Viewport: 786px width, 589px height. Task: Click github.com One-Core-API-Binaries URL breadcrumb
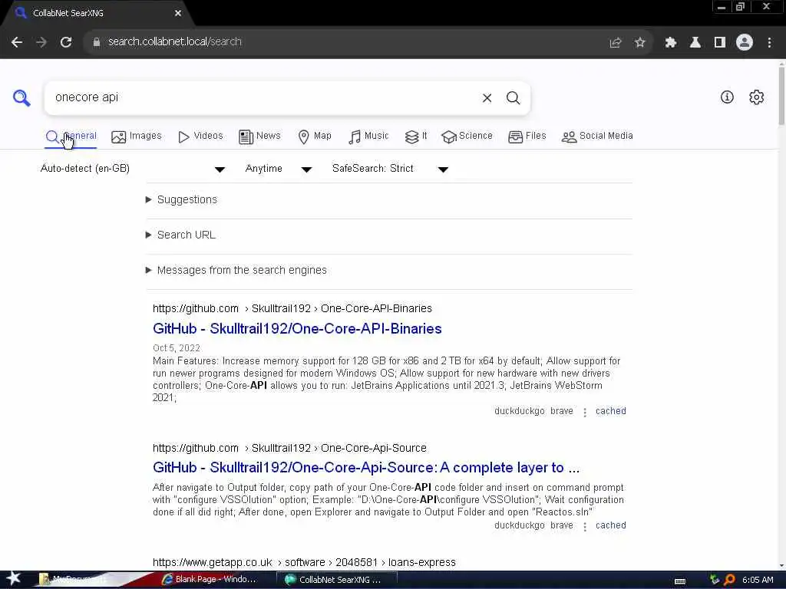click(292, 308)
